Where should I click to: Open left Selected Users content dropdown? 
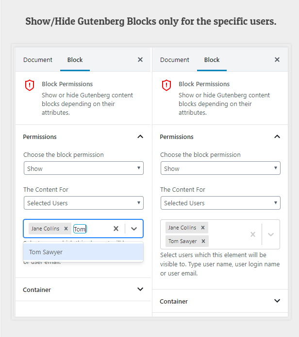83,203
